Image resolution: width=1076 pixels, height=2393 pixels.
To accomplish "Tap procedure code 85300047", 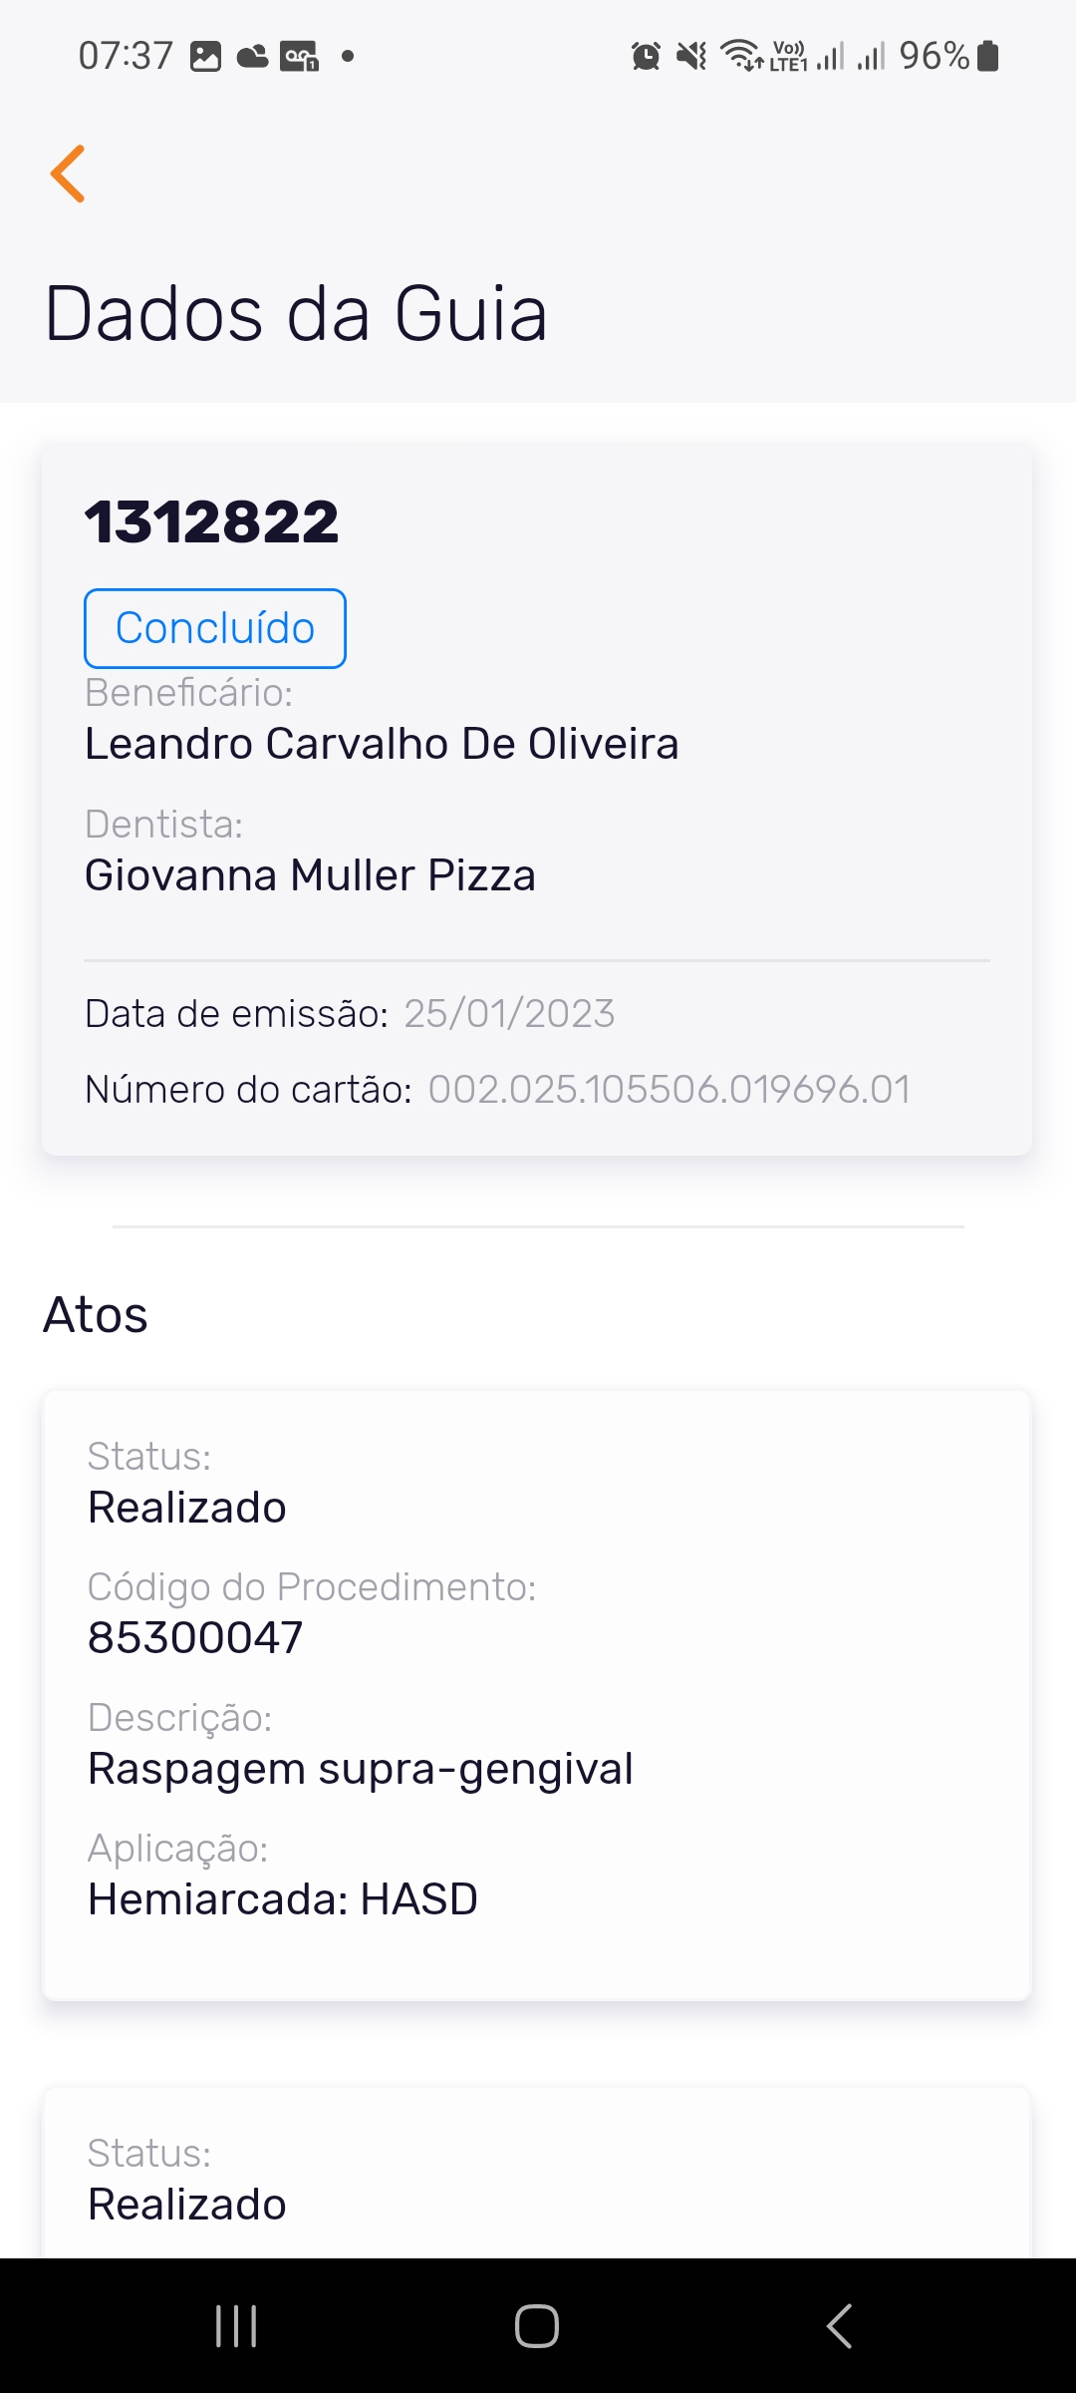I will [195, 1638].
